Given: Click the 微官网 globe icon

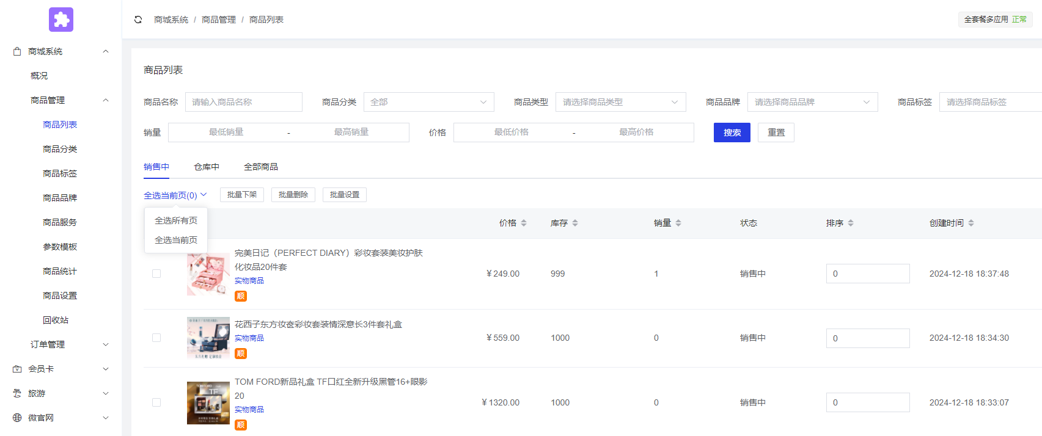Looking at the screenshot, I should click(x=17, y=418).
